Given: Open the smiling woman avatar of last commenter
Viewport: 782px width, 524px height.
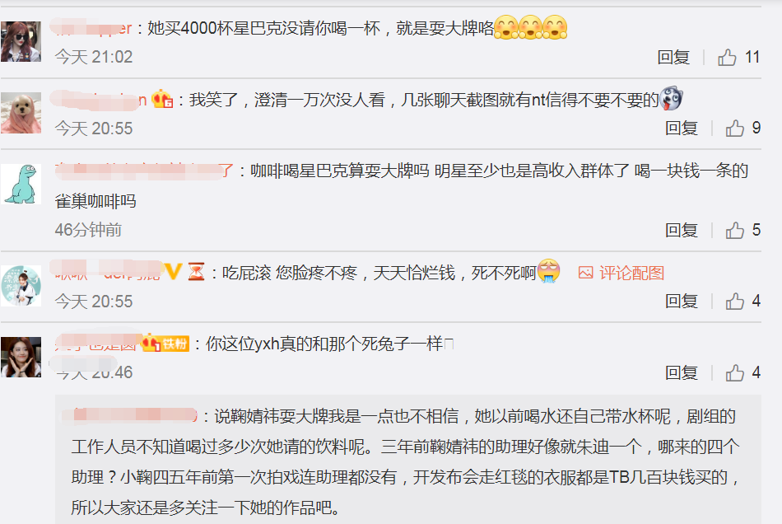Looking at the screenshot, I should coord(21,357).
